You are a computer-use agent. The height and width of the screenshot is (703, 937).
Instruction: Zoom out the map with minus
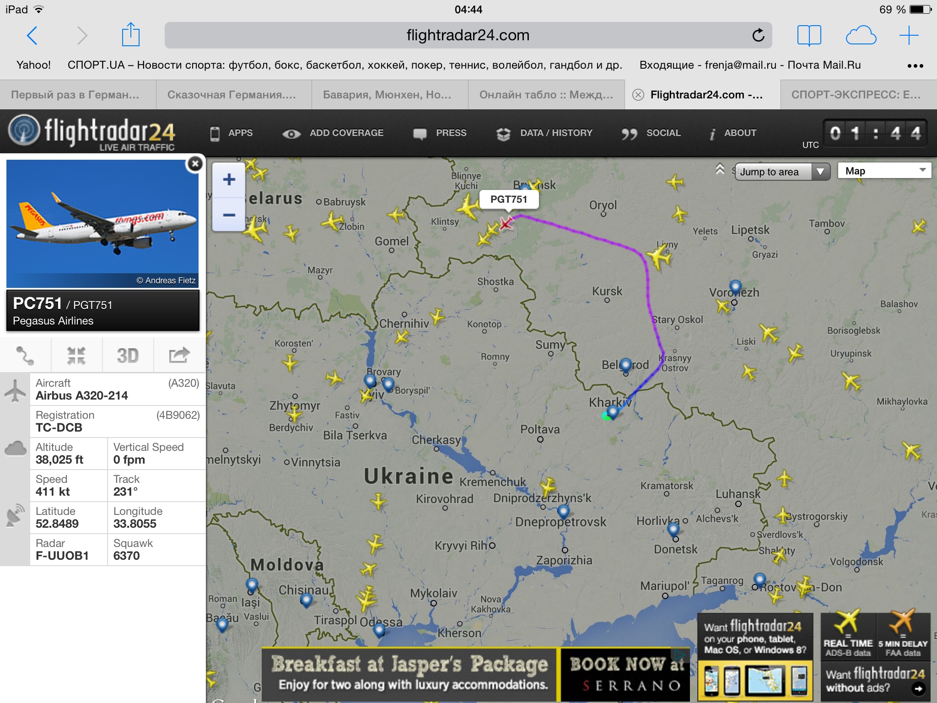coord(229,215)
